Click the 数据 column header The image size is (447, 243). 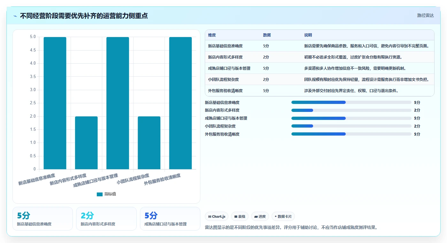point(267,35)
